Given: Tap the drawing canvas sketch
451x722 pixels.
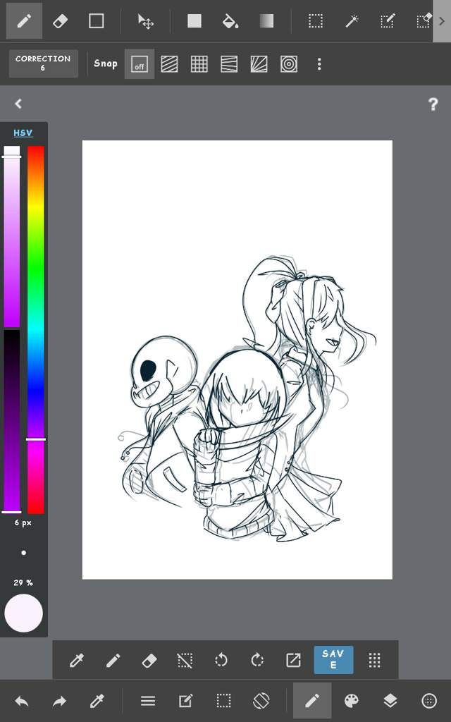Looking at the screenshot, I should pyautogui.click(x=237, y=360).
